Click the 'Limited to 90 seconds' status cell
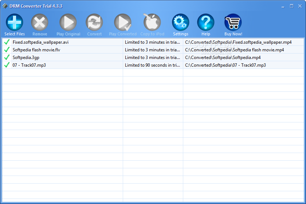The height and width of the screenshot is (204, 306). 152,65
